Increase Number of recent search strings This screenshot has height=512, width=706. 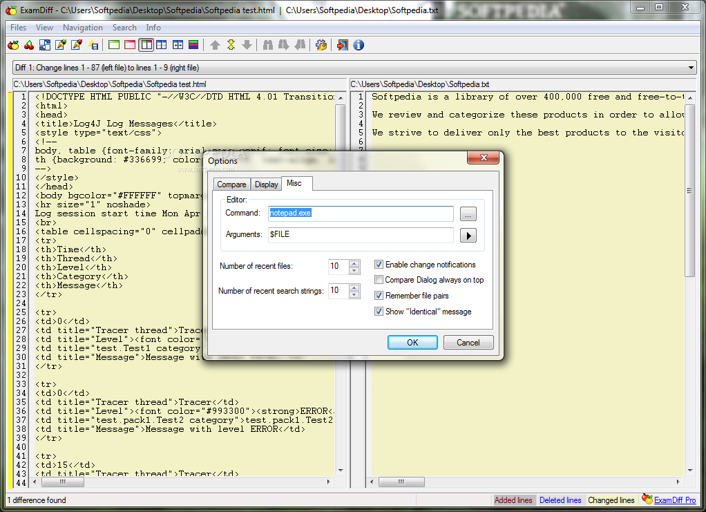point(354,287)
